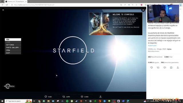The image size is (183, 103).
Task: Click the taskbar search box
Action: tap(18, 101)
